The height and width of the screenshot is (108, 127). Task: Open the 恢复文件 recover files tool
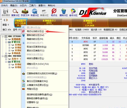(x=25, y=12)
